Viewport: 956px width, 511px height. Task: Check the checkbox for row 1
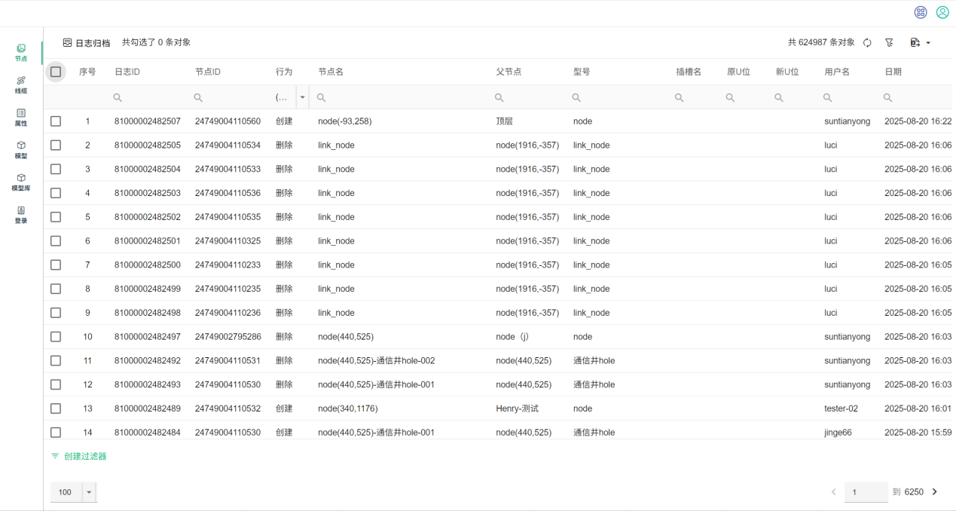pos(56,121)
